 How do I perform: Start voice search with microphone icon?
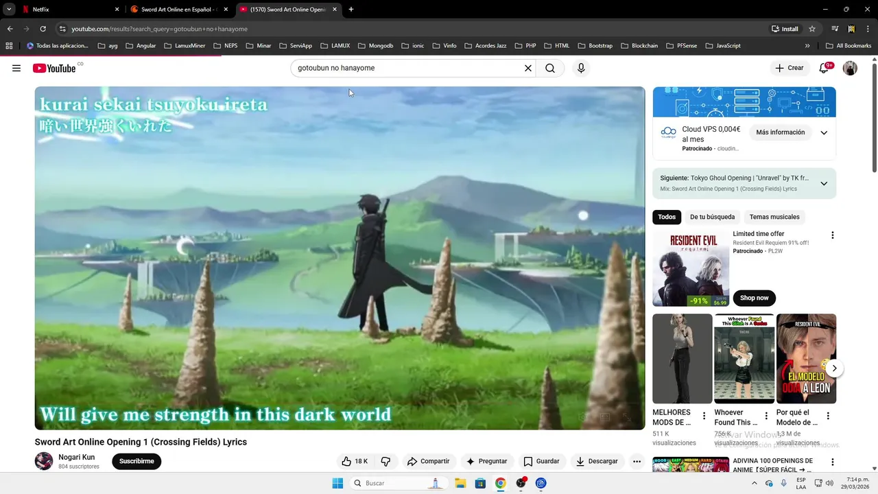(581, 68)
